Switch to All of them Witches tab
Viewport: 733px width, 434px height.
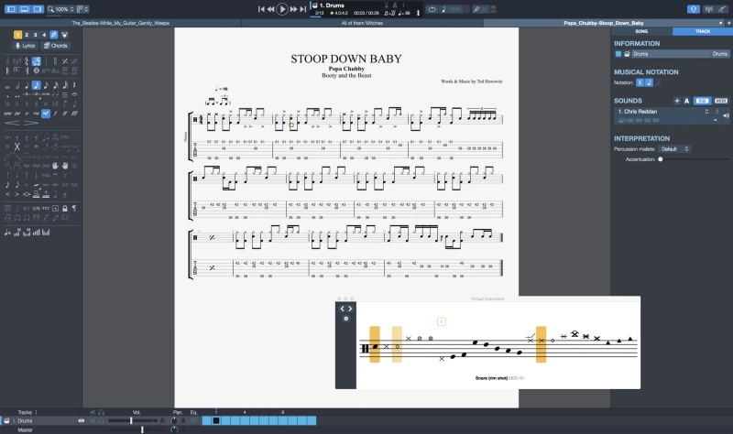[x=362, y=23]
